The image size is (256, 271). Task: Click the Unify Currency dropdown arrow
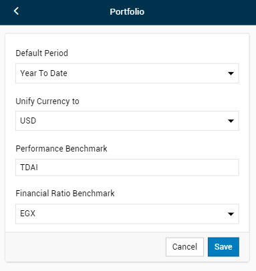(231, 121)
